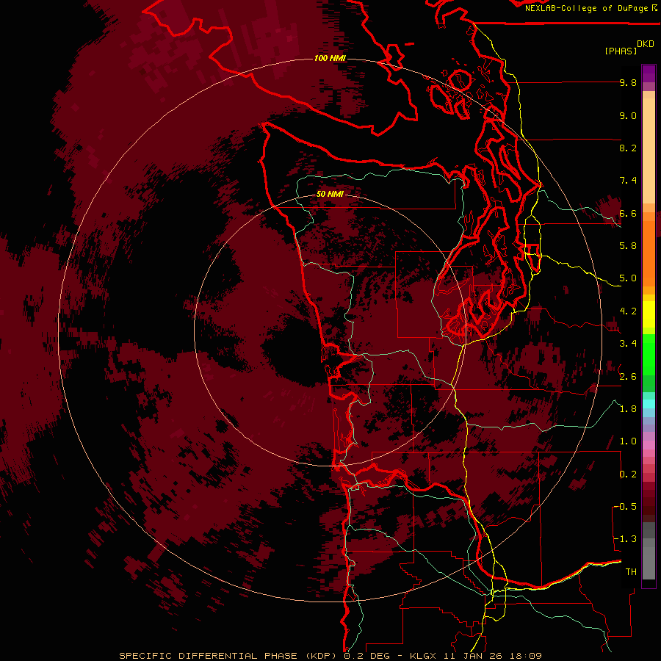Click the TH threshold label on scale
This screenshot has width=661, height=661.
click(x=631, y=572)
